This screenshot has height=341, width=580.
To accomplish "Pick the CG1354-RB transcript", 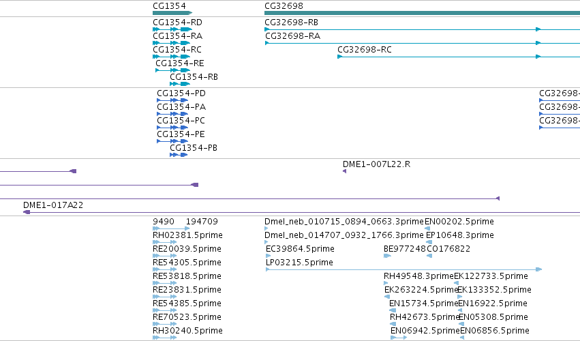I will pos(194,77).
